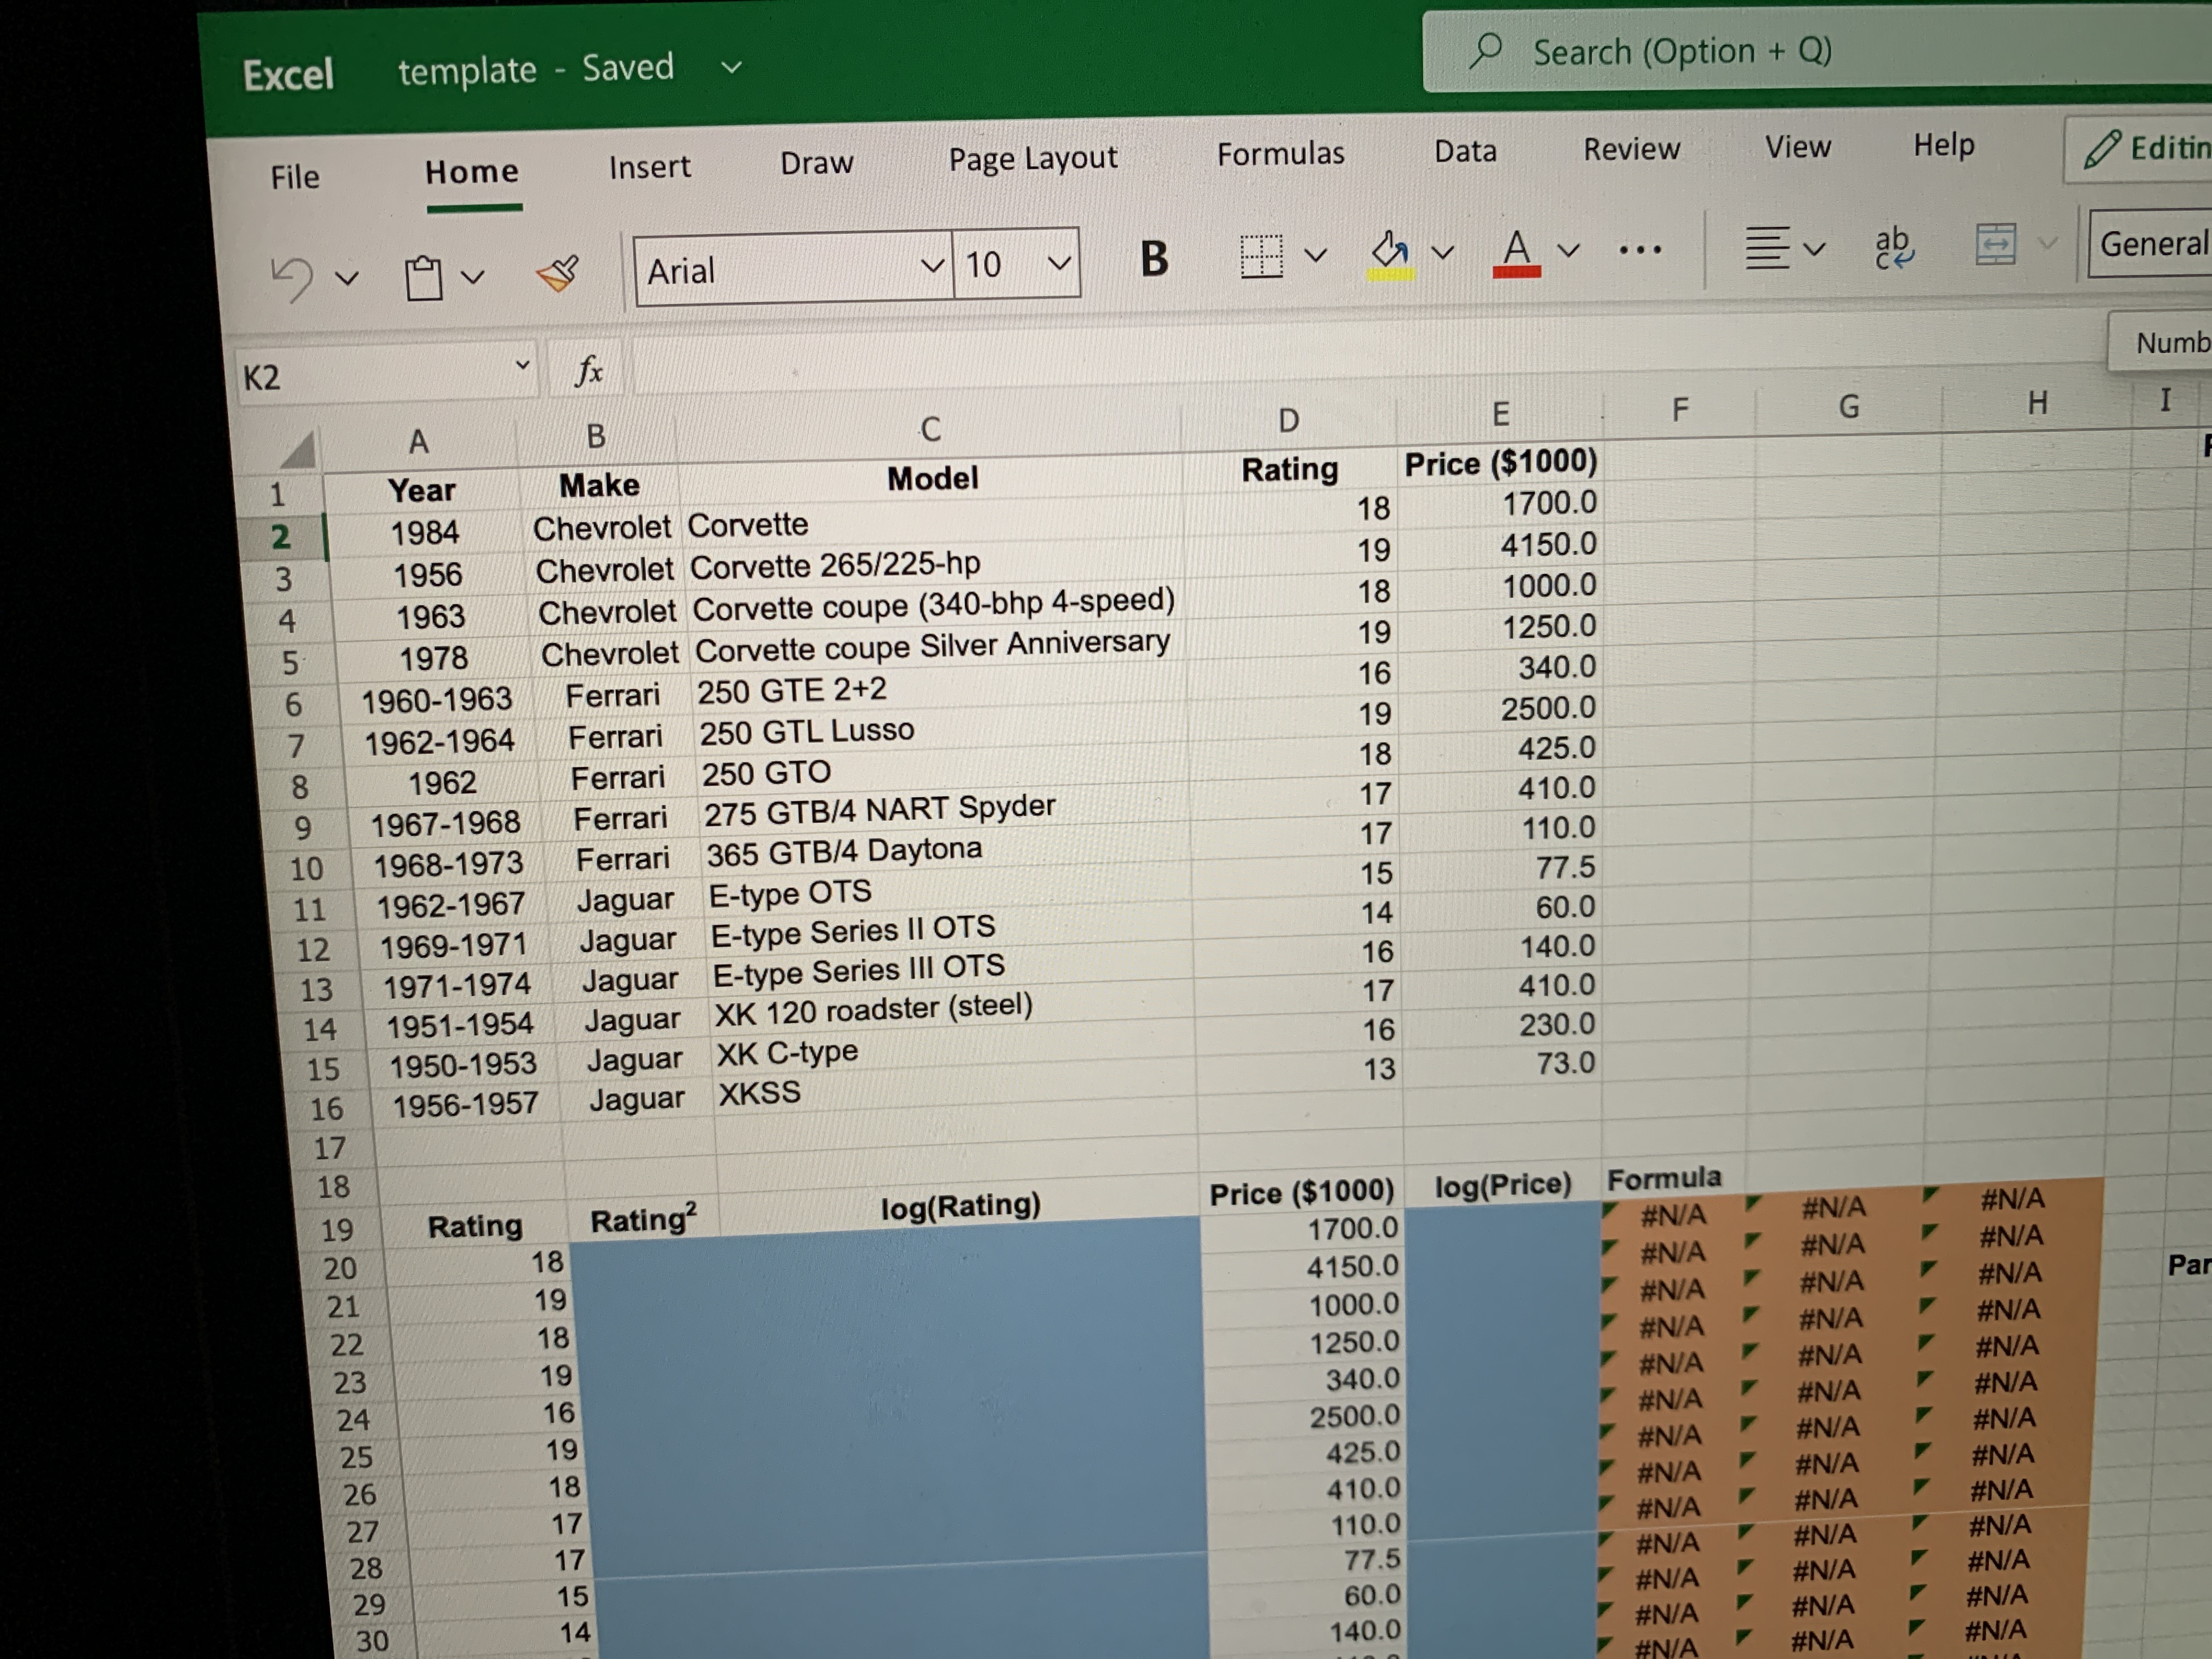Click the Undo arrow icon
The image size is (2212, 1659).
(x=293, y=279)
